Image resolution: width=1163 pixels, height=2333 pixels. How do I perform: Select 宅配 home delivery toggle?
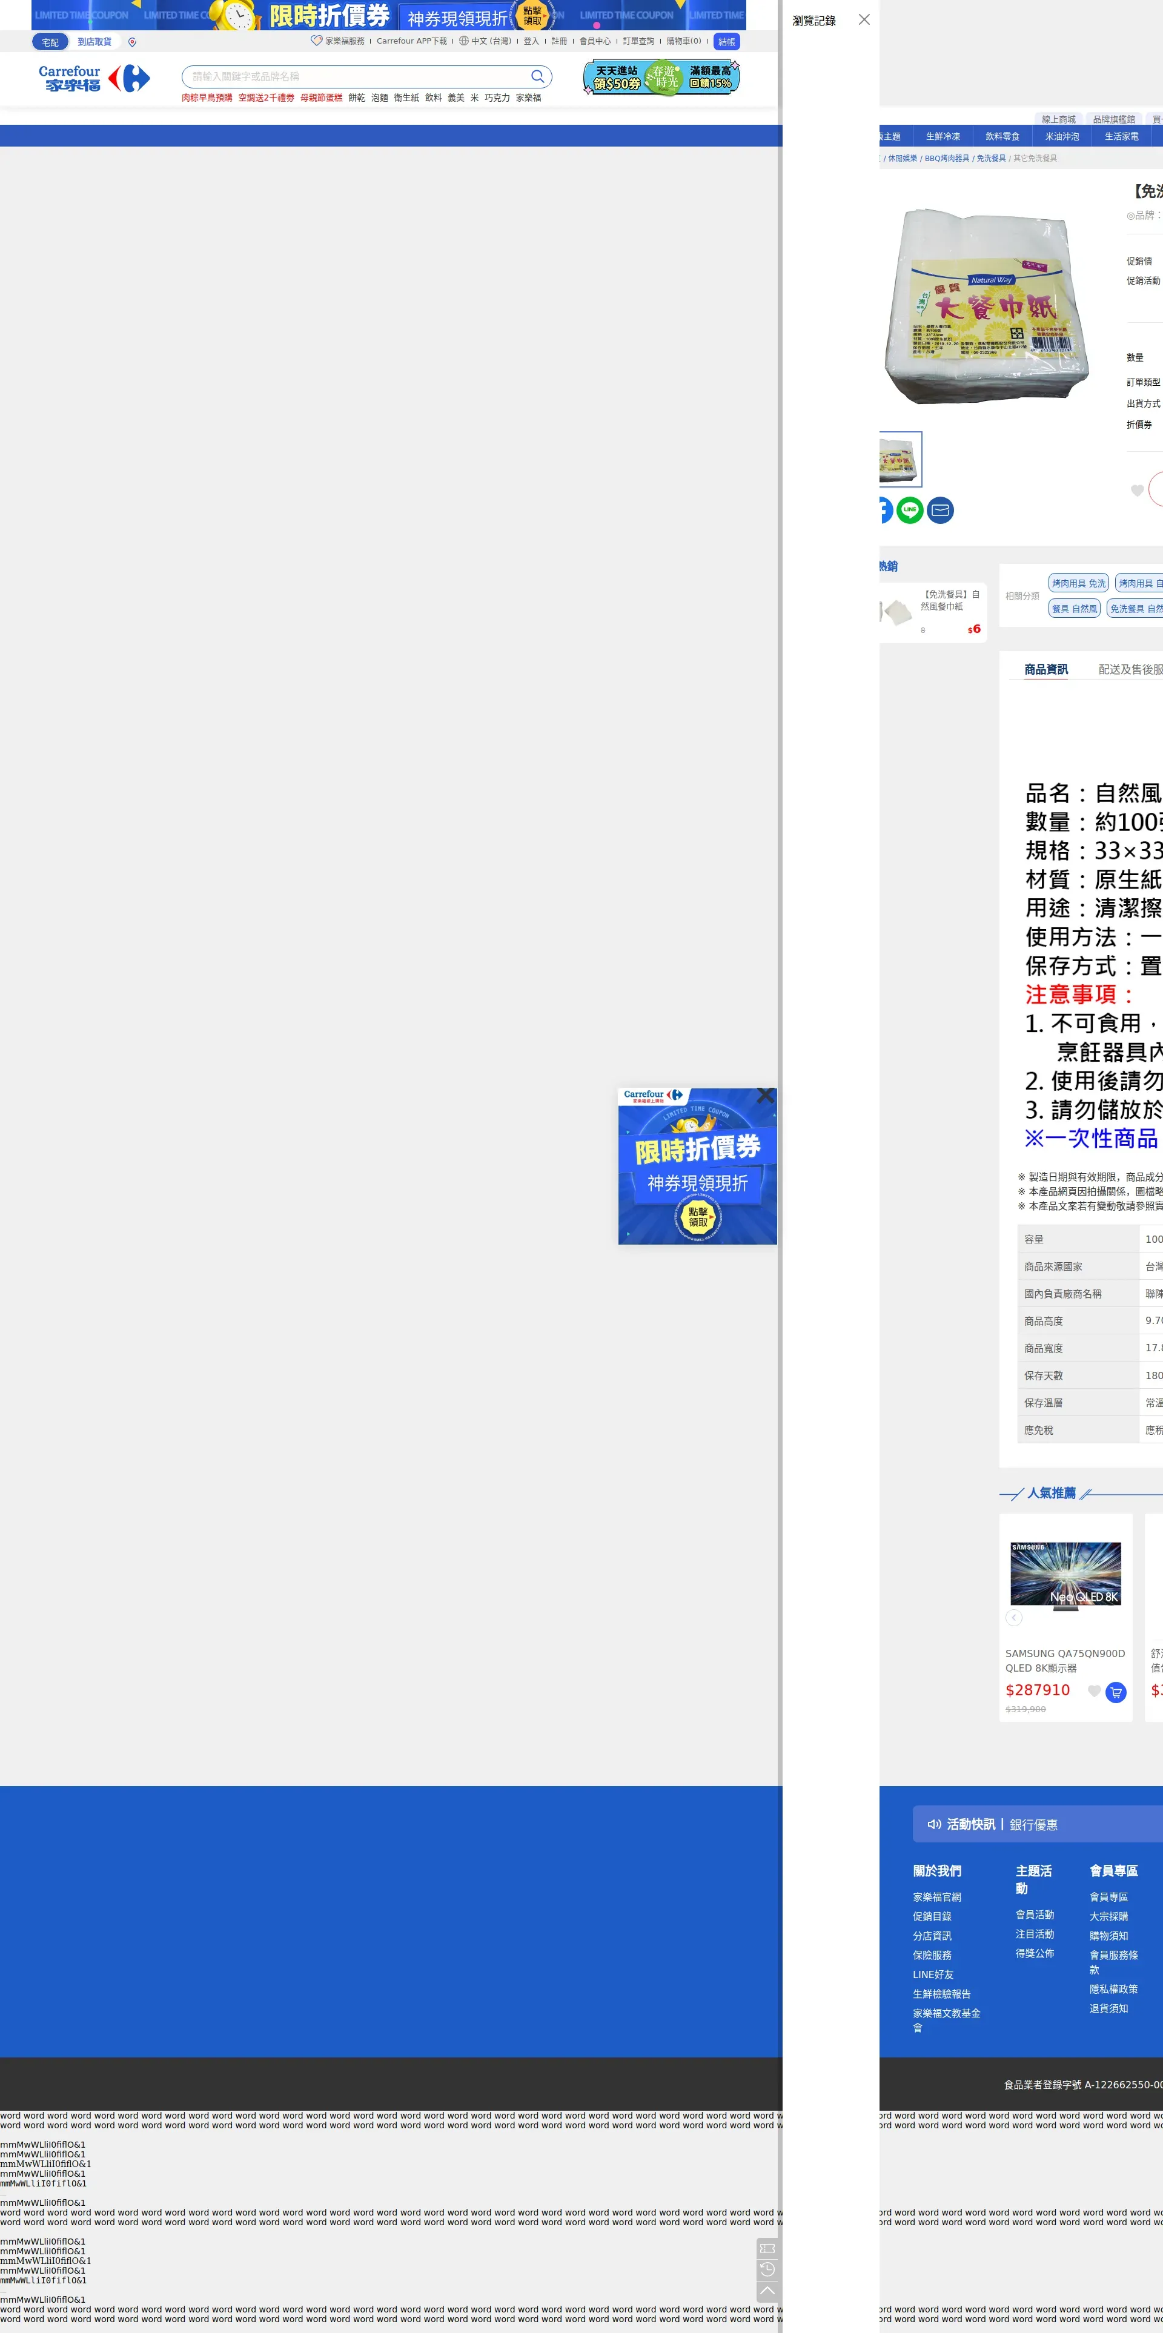tap(50, 42)
